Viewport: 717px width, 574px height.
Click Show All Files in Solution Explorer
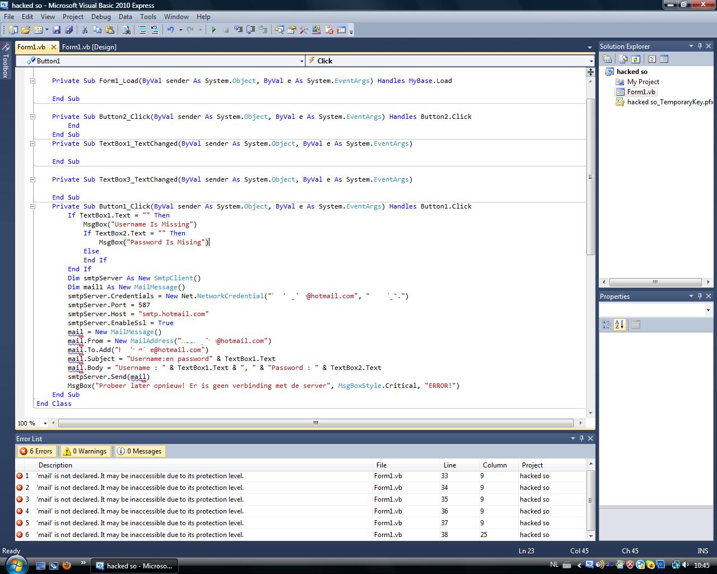[x=623, y=59]
